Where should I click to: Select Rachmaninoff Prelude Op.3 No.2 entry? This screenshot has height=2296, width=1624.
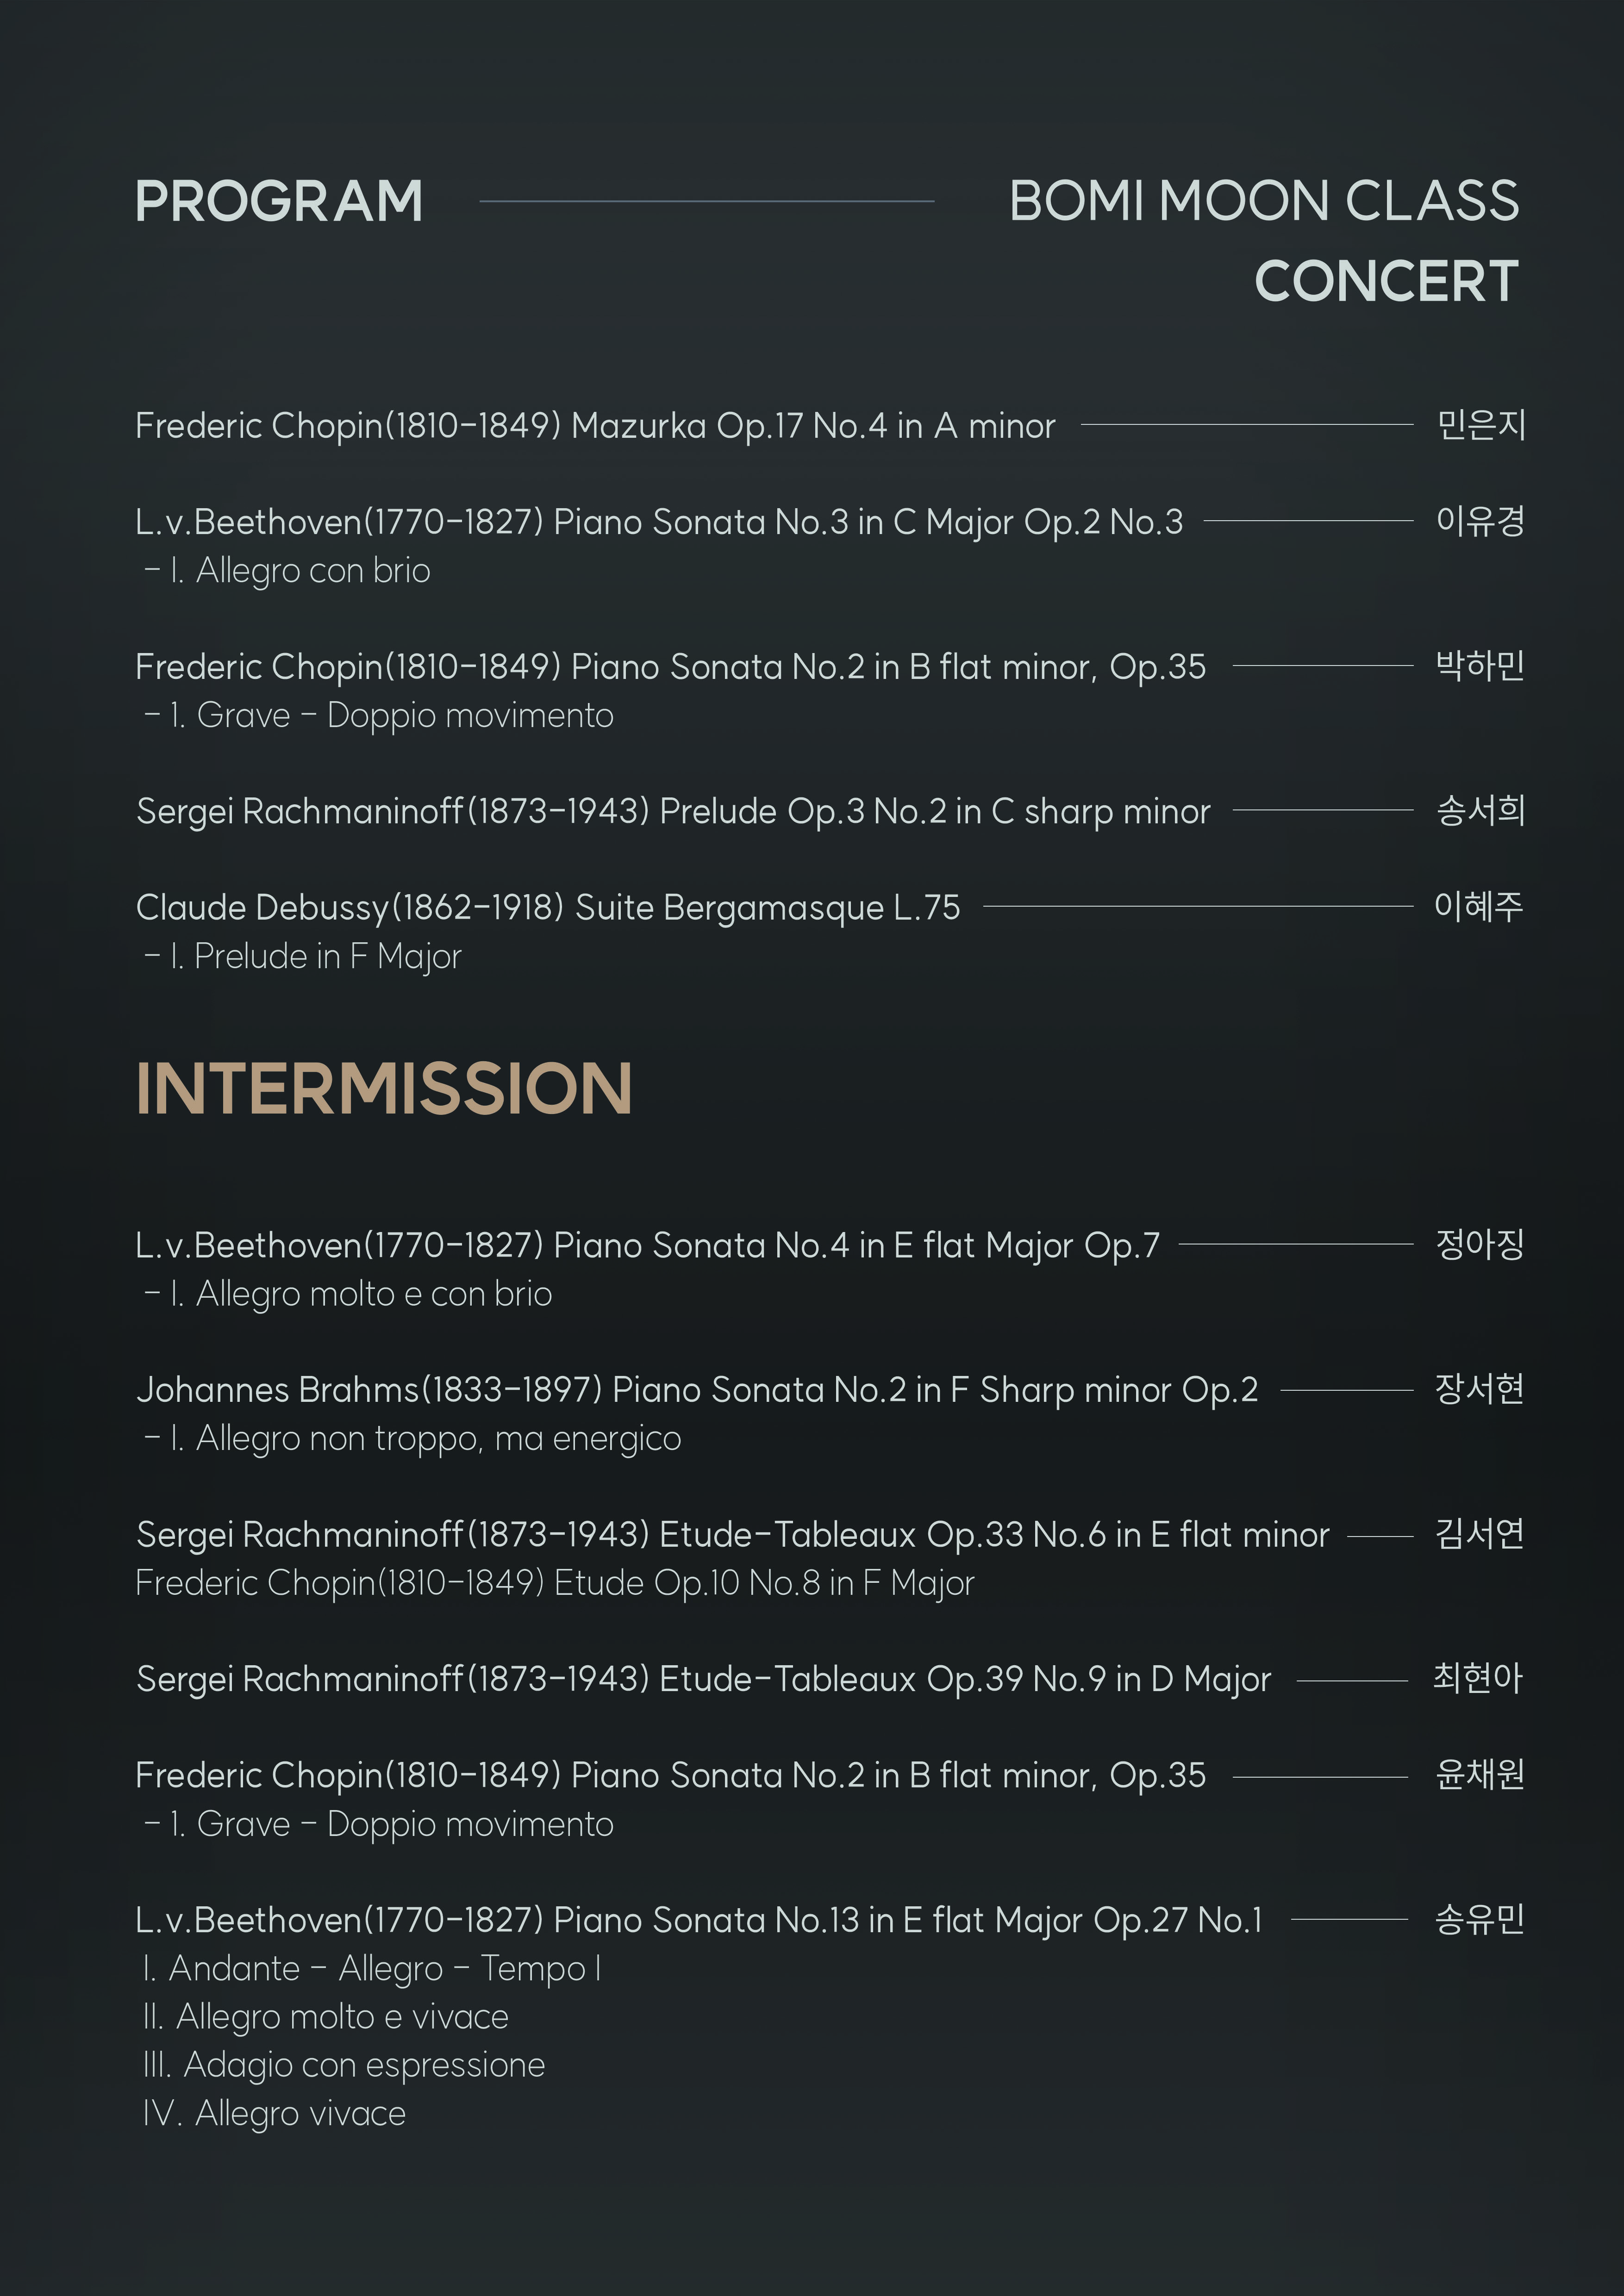[x=673, y=811]
